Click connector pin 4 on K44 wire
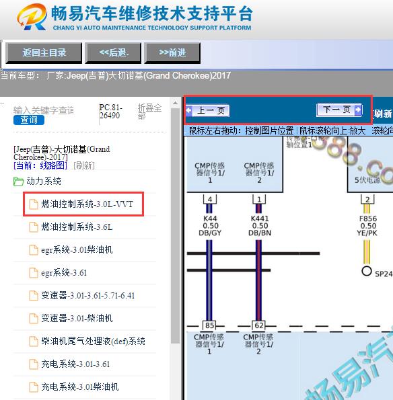 point(210,199)
